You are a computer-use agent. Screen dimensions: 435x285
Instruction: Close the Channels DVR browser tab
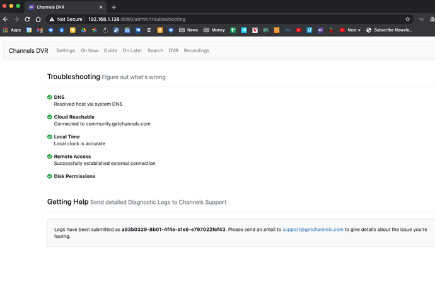click(101, 7)
